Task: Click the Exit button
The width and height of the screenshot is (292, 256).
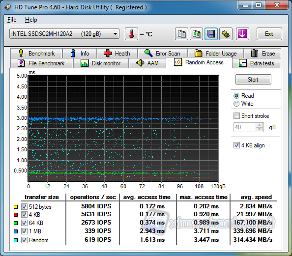Action: click(x=269, y=34)
